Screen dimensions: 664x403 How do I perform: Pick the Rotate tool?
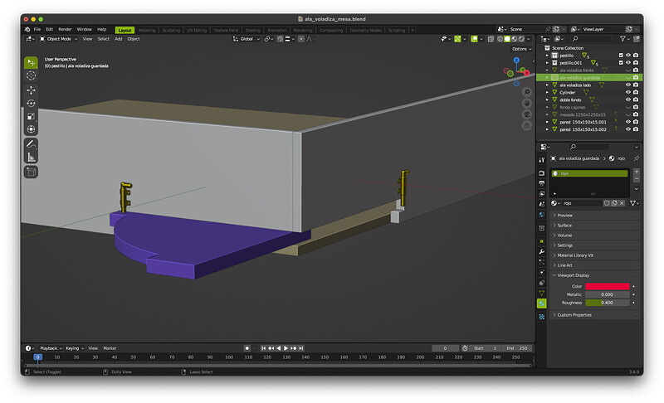31,103
